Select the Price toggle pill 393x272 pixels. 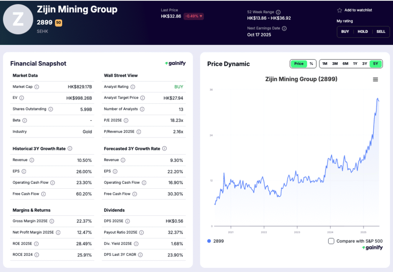point(299,64)
